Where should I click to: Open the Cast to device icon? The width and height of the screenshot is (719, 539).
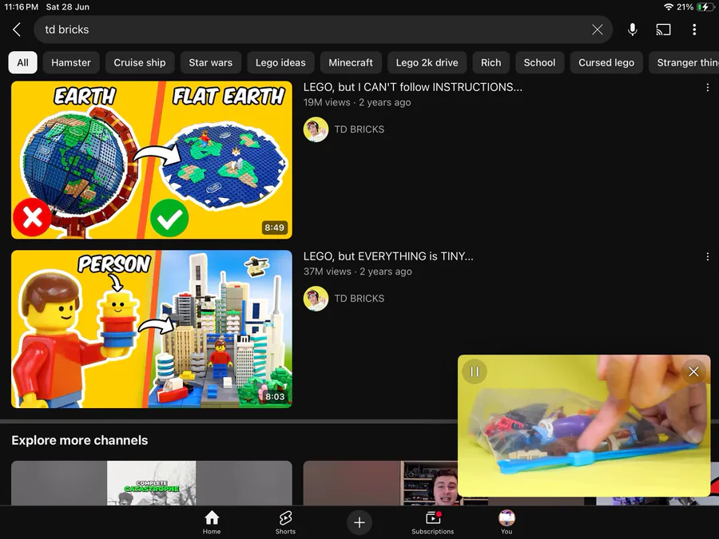coord(663,30)
